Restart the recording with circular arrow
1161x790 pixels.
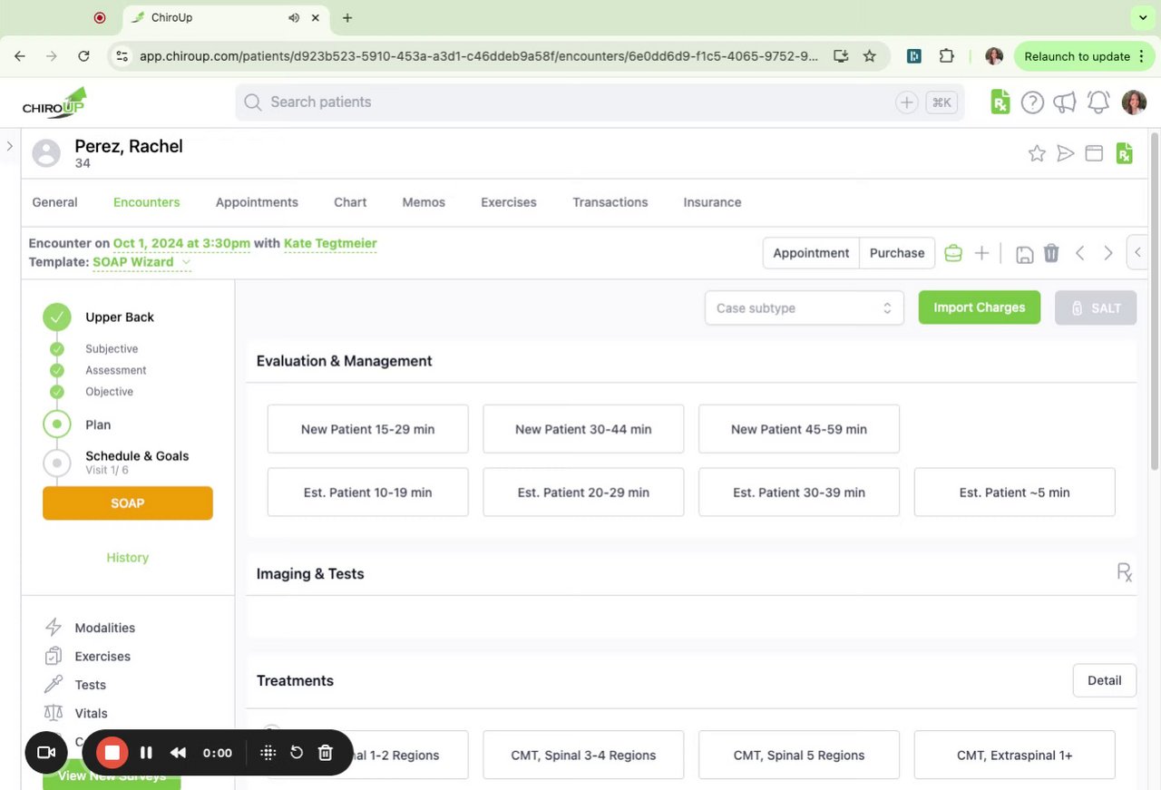[x=297, y=753]
